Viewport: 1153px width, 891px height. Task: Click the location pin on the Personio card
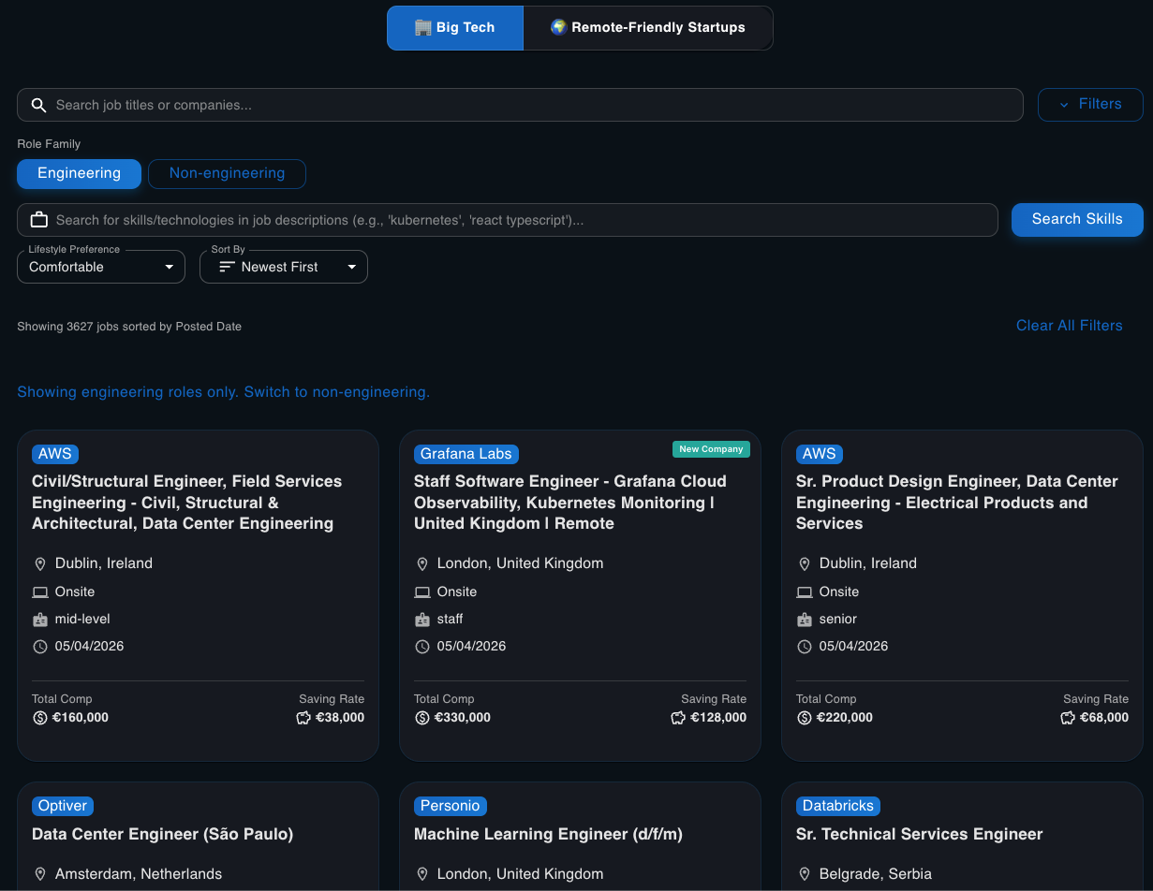click(422, 874)
